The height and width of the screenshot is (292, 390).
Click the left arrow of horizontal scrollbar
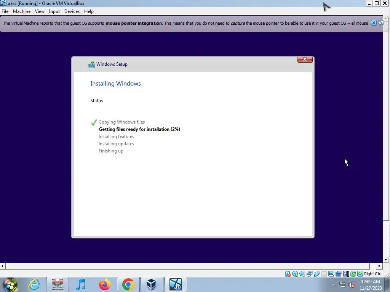[x=2, y=266]
